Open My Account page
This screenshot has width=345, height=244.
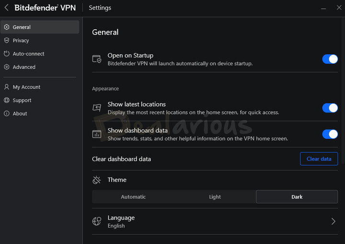(x=40, y=87)
